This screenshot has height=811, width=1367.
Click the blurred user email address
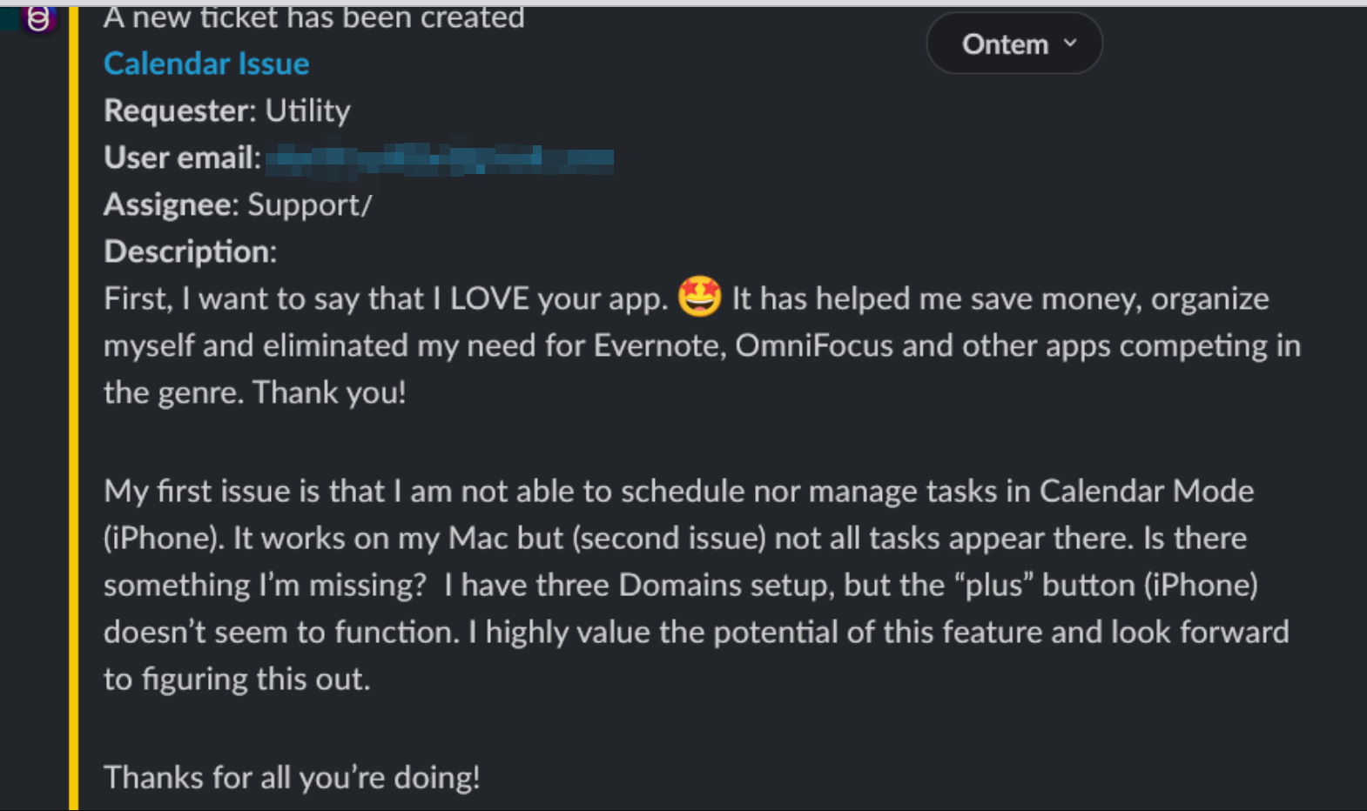pos(440,158)
